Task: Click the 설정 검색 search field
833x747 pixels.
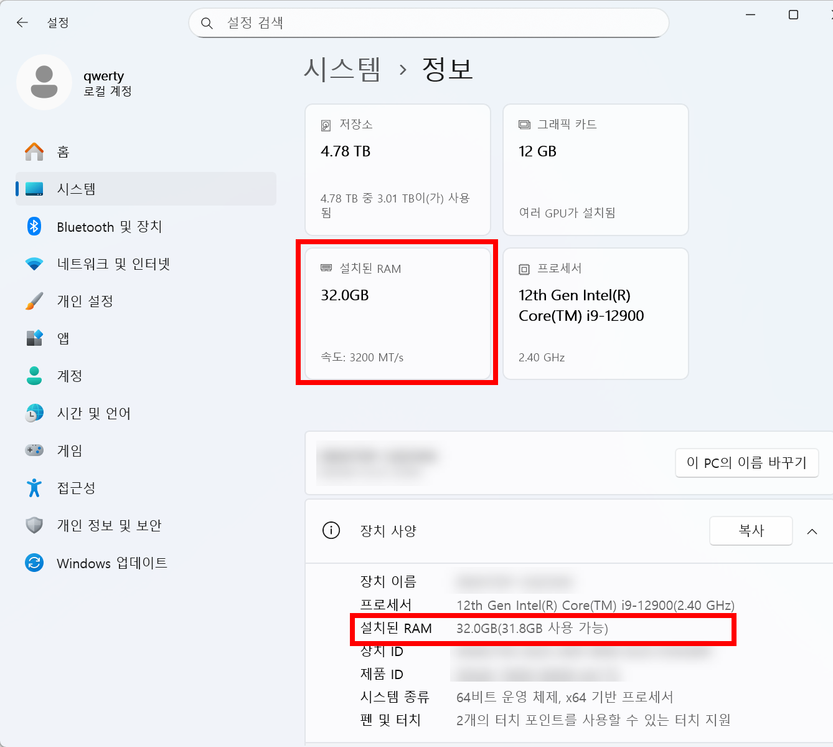Action: pyautogui.click(x=429, y=23)
